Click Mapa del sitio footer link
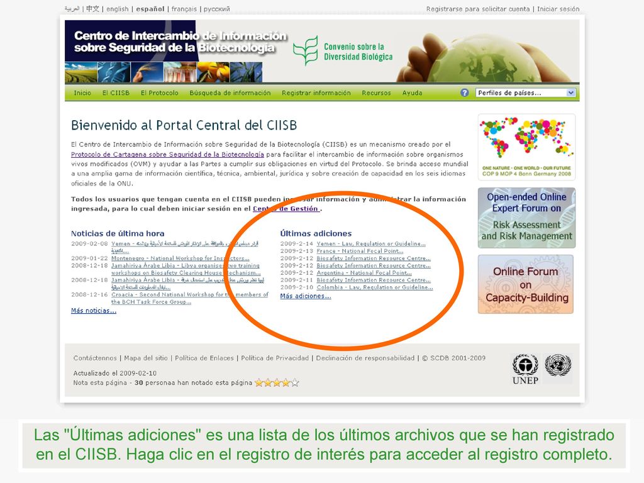The width and height of the screenshot is (644, 483). (146, 358)
